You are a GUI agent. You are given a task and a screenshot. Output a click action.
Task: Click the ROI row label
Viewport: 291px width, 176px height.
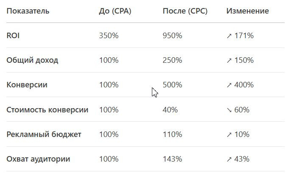point(13,36)
